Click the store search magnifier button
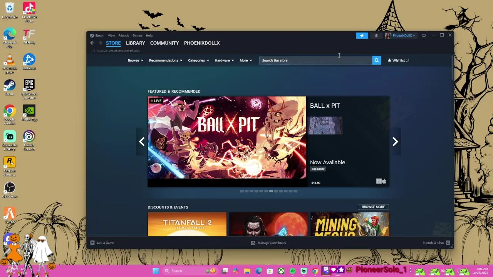The image size is (493, 277). pos(376,60)
